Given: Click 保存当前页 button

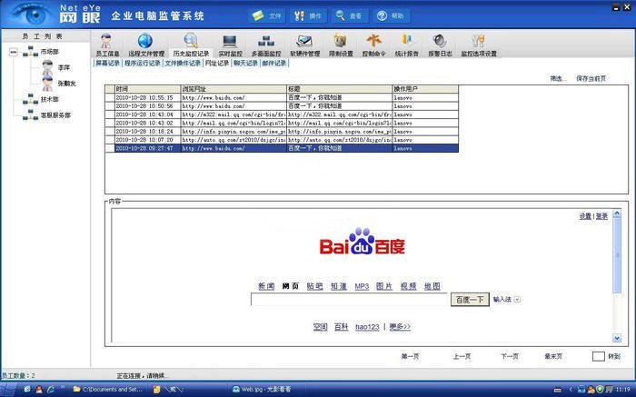Looking at the screenshot, I should [591, 79].
